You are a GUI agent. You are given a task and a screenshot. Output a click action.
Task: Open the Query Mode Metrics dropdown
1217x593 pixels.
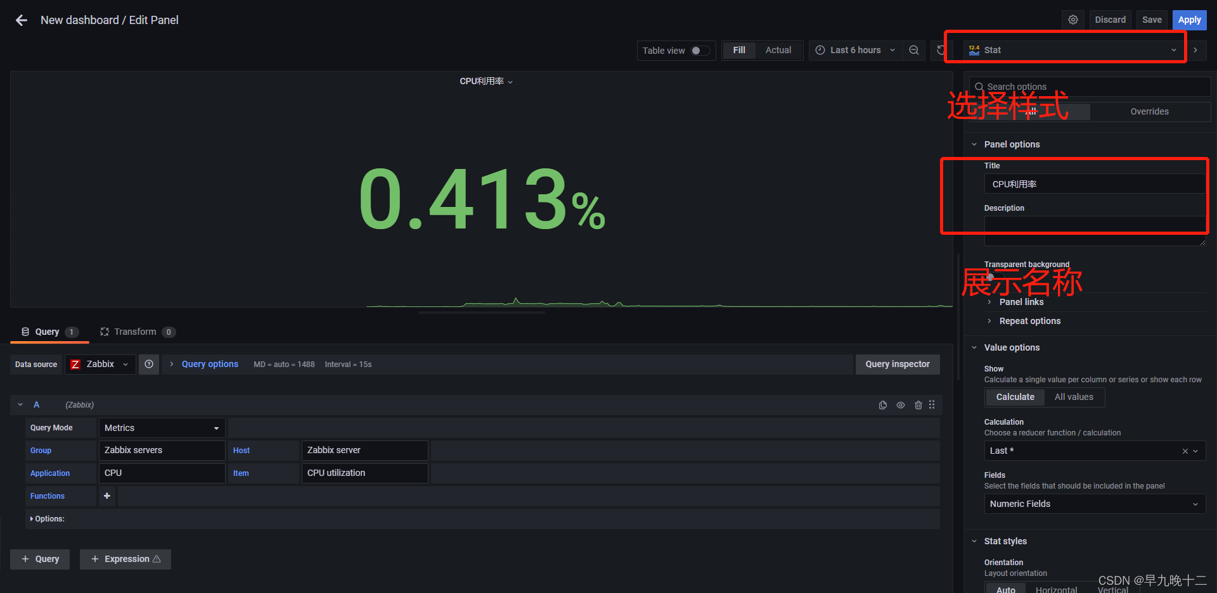click(x=162, y=428)
